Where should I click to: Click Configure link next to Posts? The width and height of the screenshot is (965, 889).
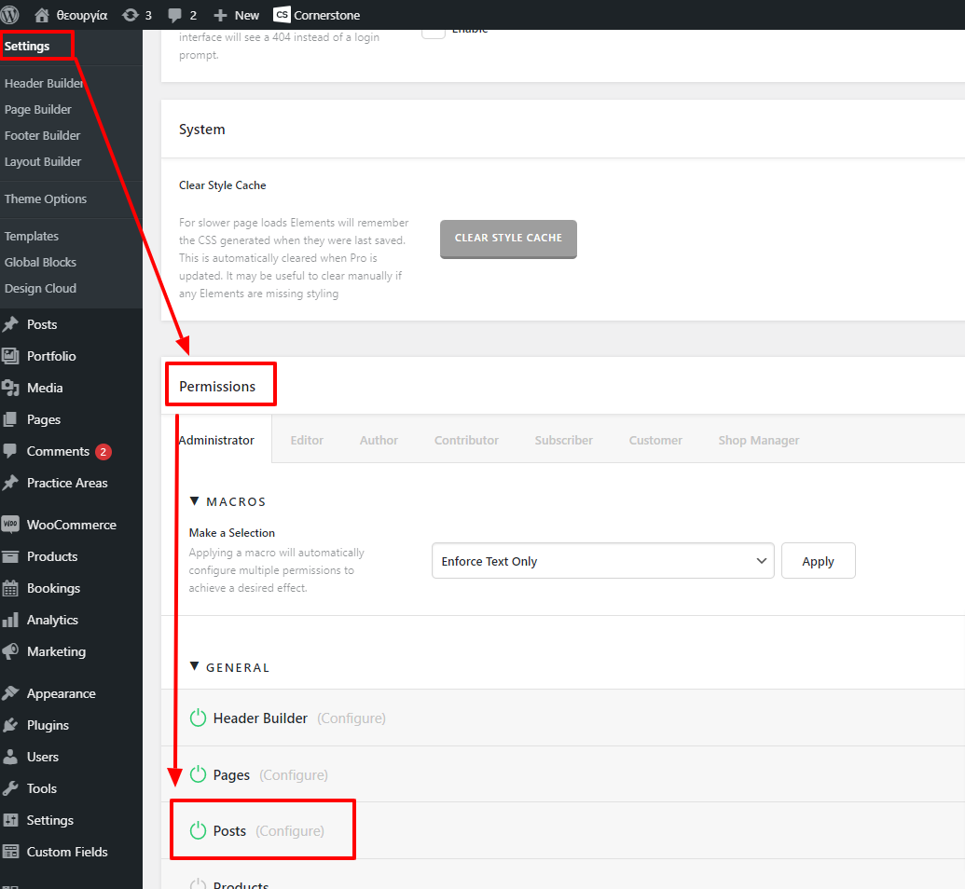290,831
